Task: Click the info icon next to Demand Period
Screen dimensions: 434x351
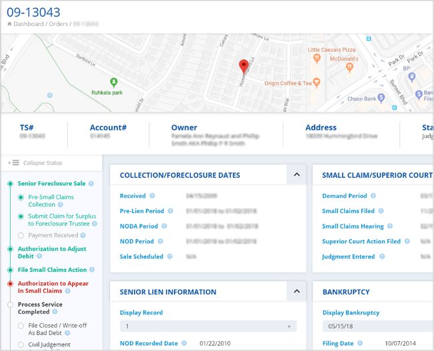Action: tap(373, 196)
